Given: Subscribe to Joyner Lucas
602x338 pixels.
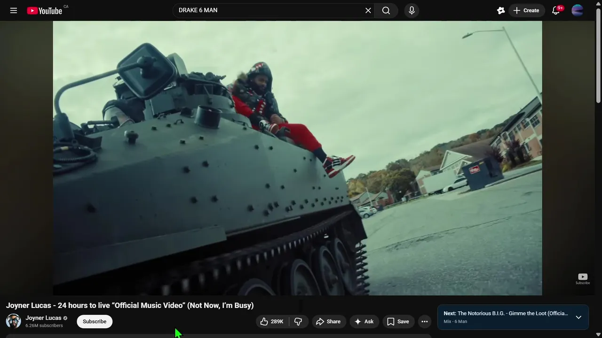Looking at the screenshot, I should coord(95,322).
